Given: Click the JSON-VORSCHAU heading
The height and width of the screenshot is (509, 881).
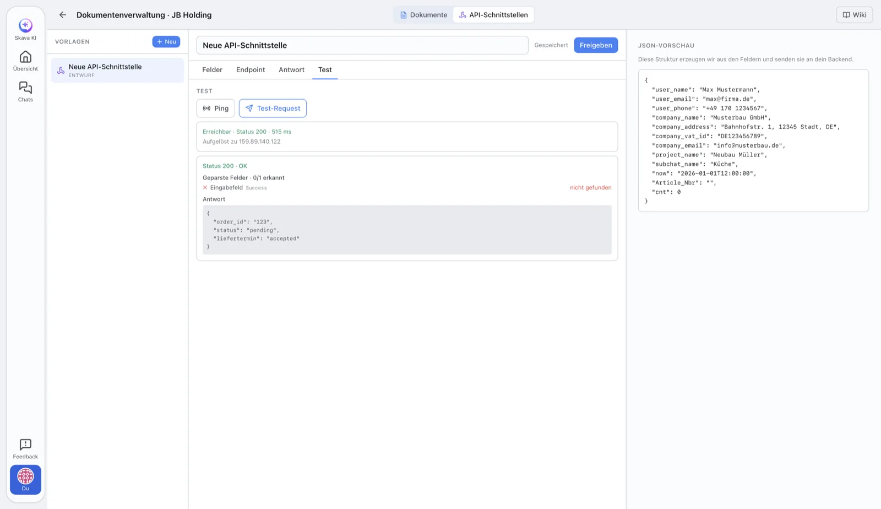Looking at the screenshot, I should 666,46.
